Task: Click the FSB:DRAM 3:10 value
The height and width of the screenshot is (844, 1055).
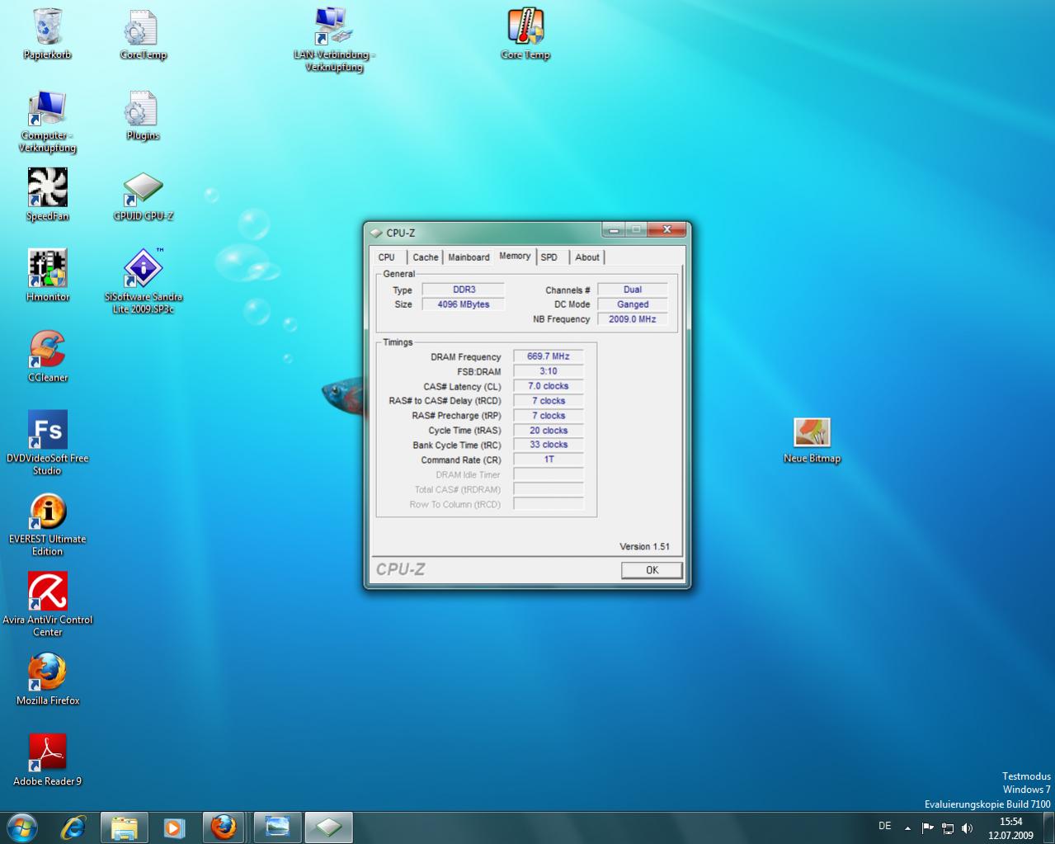Action: pyautogui.click(x=549, y=371)
